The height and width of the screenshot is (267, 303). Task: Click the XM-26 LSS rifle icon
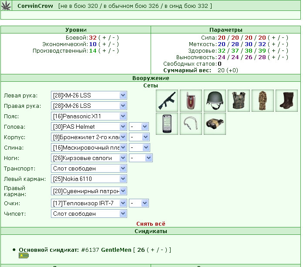click(167, 100)
